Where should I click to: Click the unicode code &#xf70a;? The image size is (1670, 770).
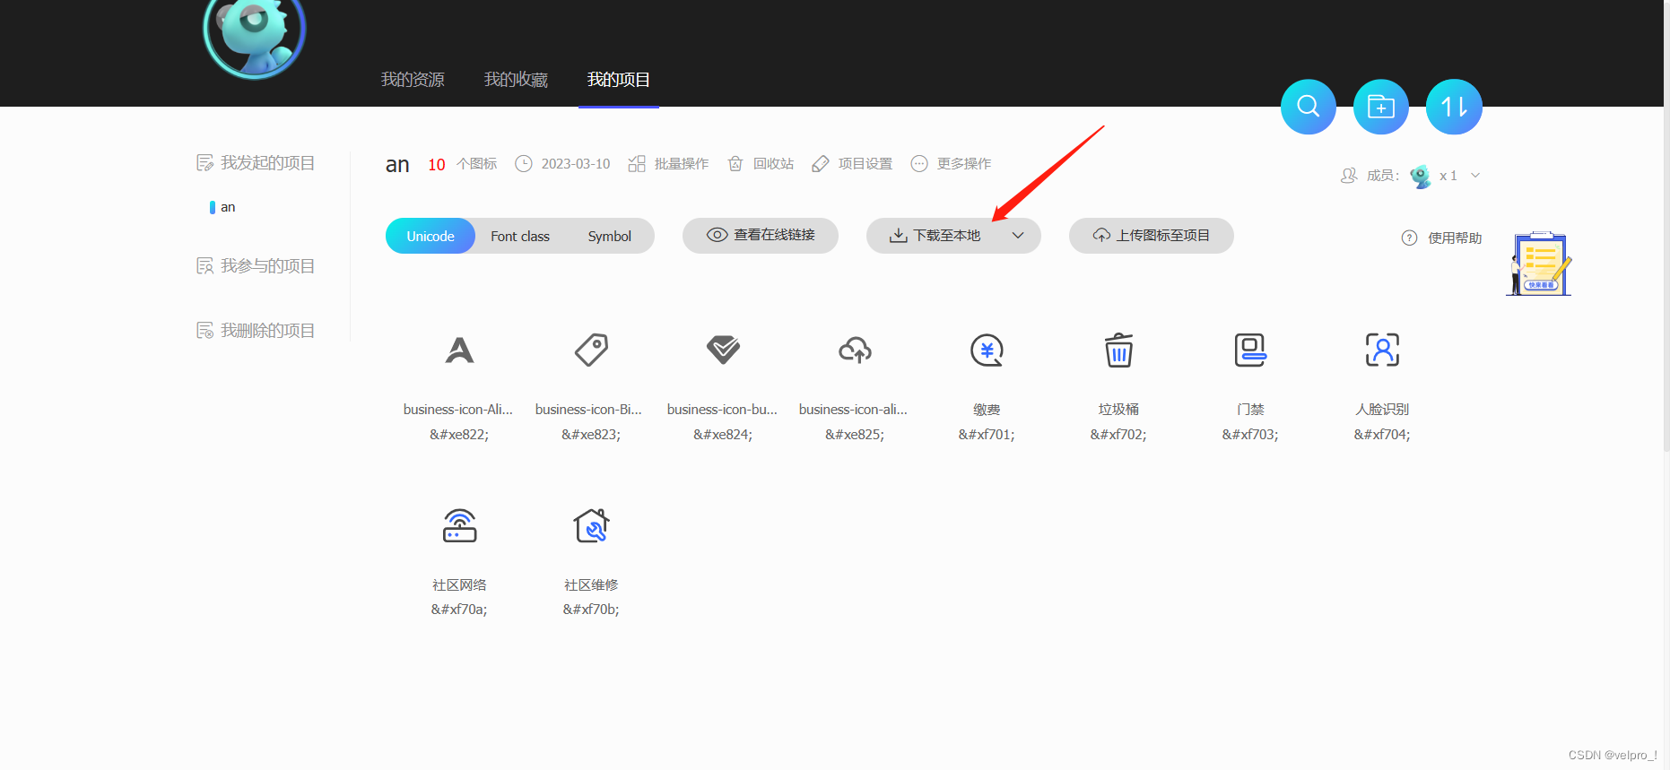[x=459, y=610]
